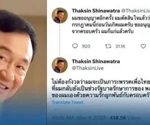Image resolution: width=150 pixels, height=125 pixels.
Task: Open the top tweet's profile avatar
Action: (60, 15)
